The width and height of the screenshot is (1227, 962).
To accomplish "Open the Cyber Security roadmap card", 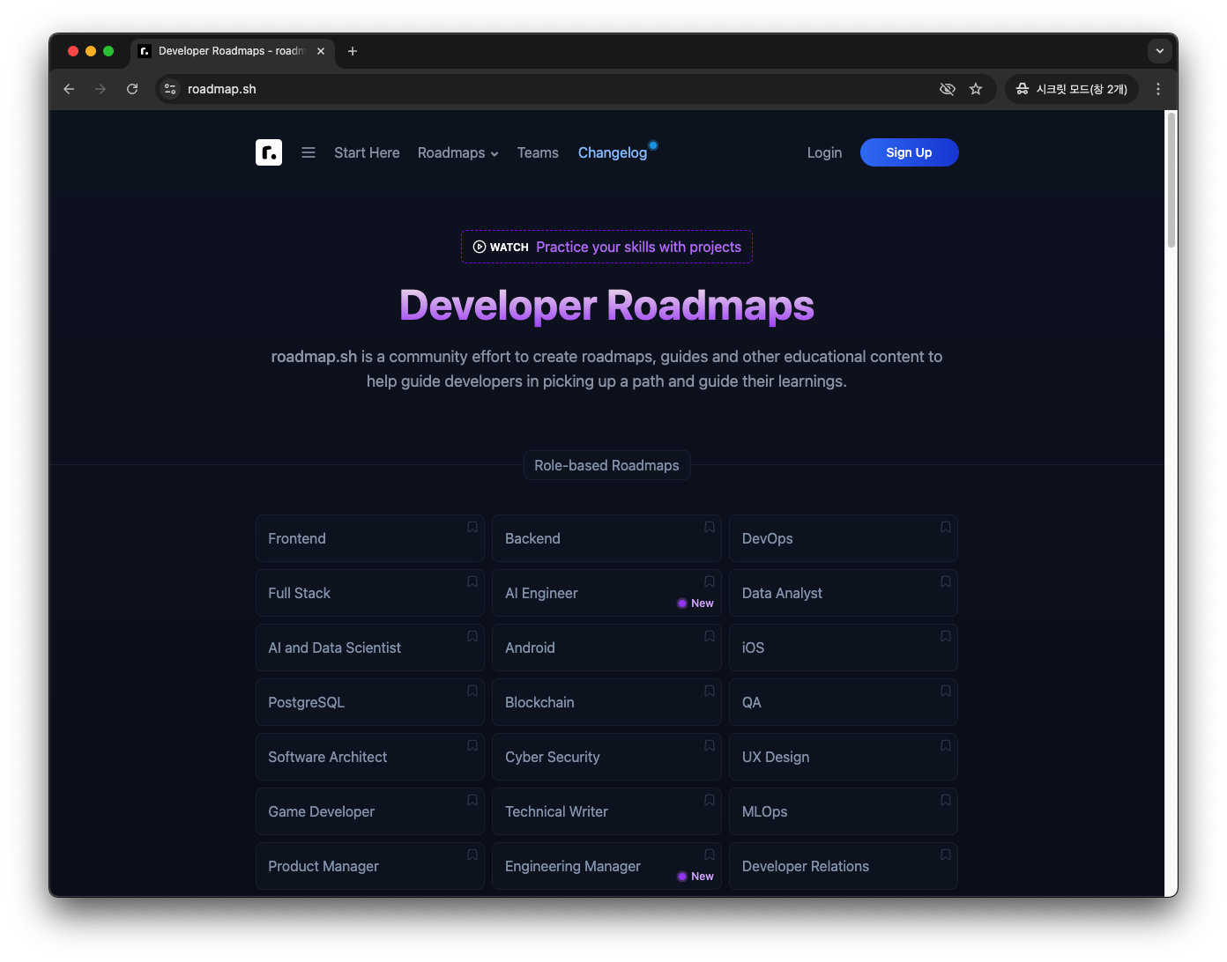I will click(606, 757).
